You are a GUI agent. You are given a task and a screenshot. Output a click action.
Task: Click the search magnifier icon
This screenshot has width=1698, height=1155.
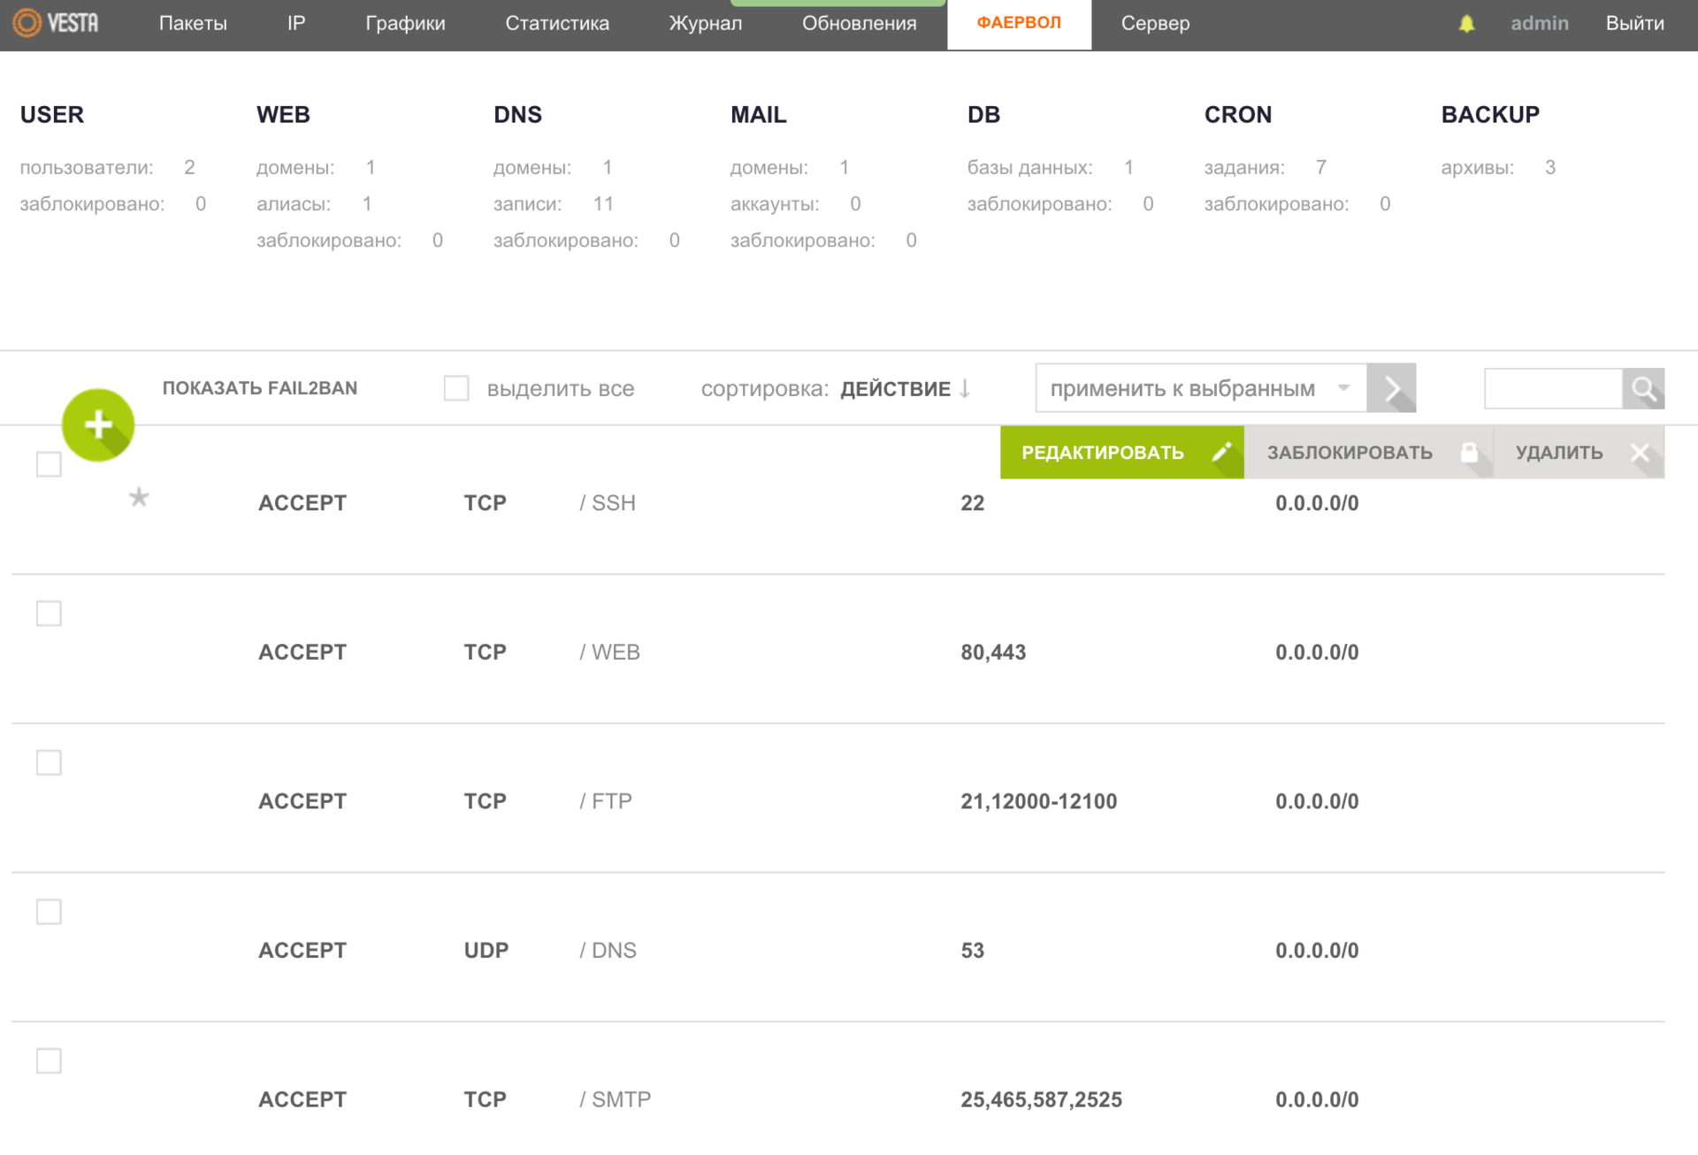point(1643,389)
